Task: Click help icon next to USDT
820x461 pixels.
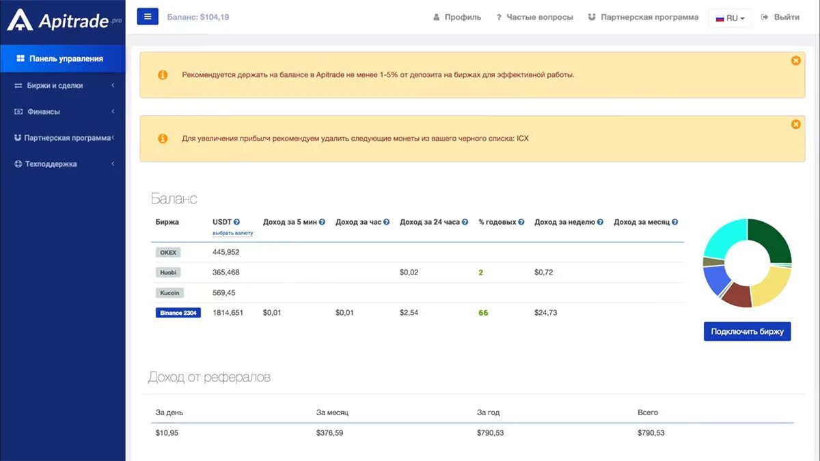Action: pos(237,222)
